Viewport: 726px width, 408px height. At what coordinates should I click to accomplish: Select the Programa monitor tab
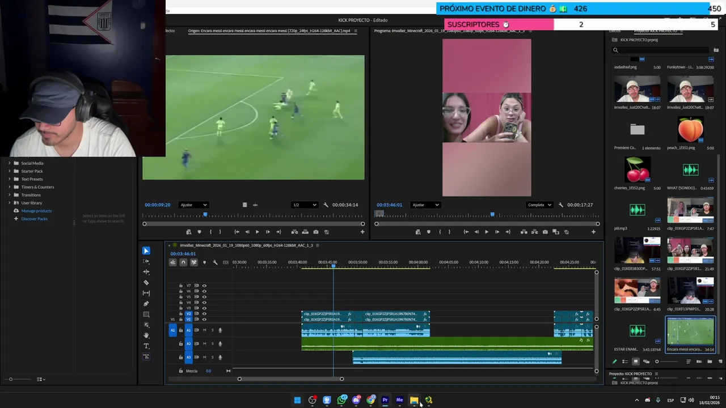[449, 31]
